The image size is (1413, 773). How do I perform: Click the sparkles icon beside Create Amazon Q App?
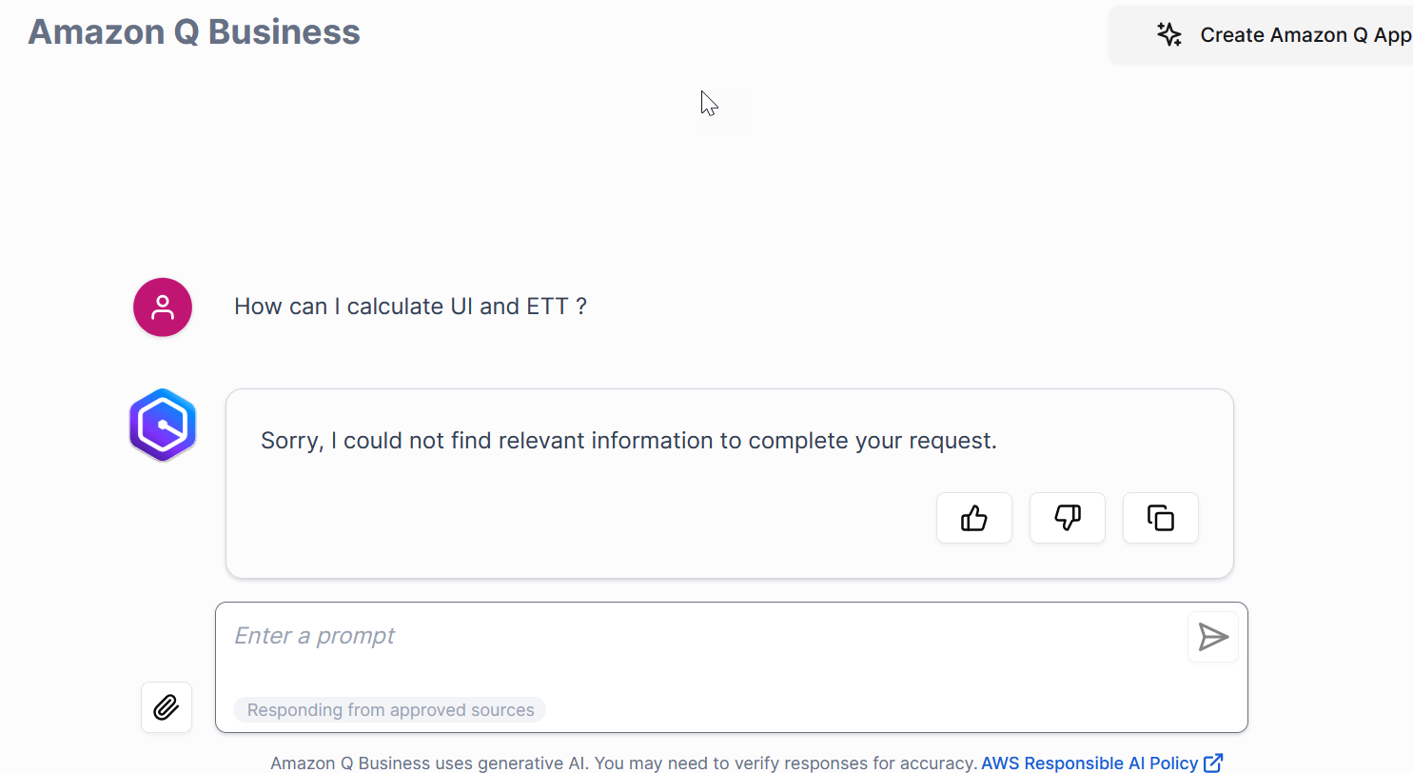[x=1169, y=34]
